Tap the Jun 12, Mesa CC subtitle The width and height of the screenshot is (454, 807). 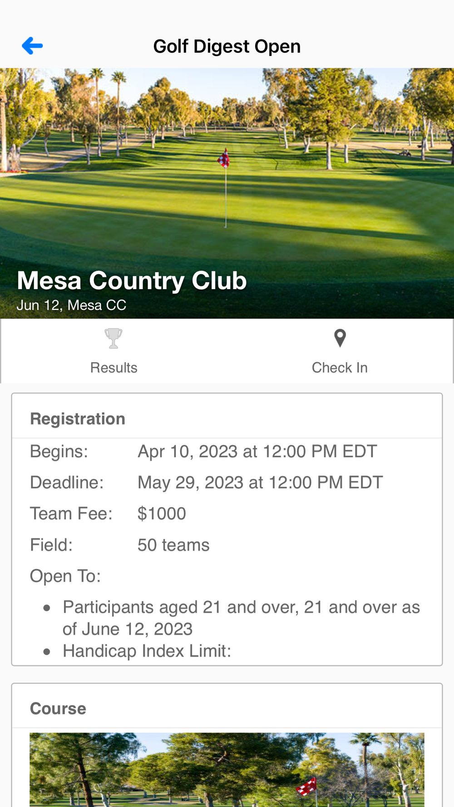pos(71,305)
